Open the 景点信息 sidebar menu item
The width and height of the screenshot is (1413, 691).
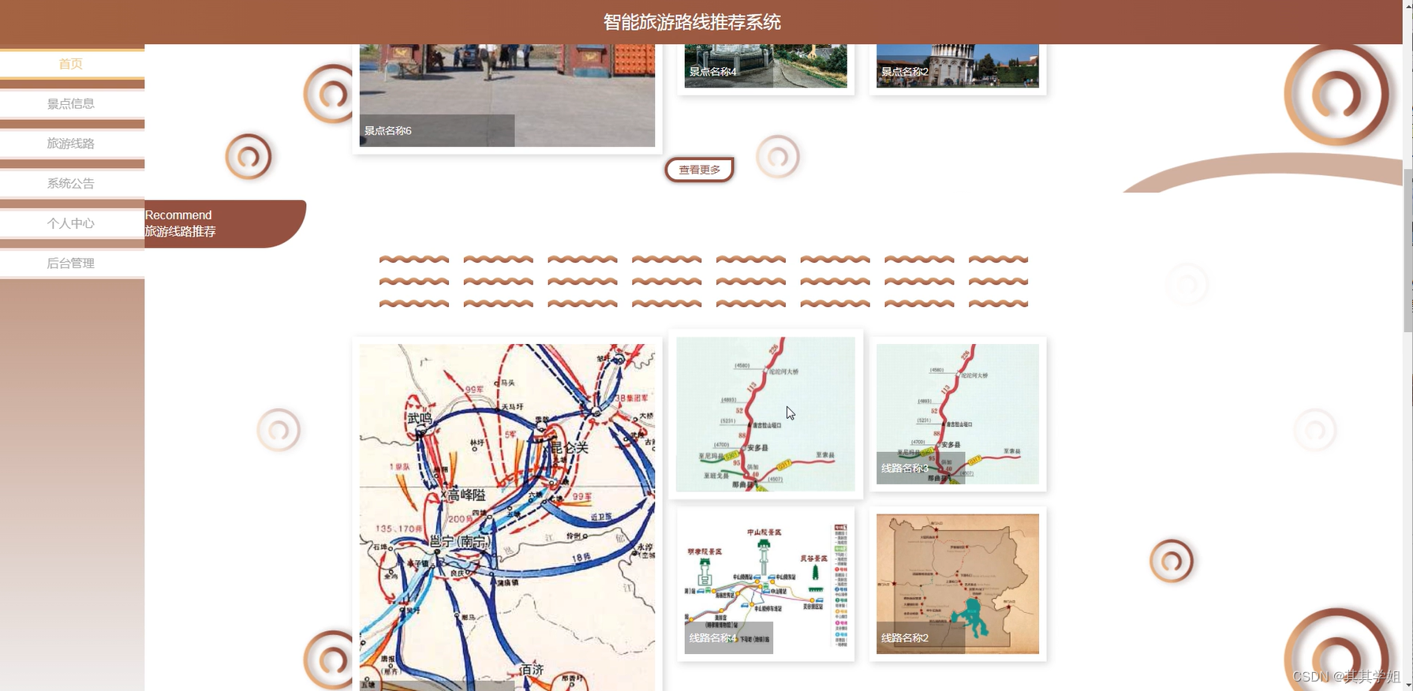pos(72,103)
